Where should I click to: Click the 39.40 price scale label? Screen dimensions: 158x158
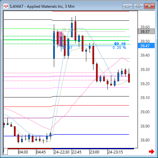(145, 55)
